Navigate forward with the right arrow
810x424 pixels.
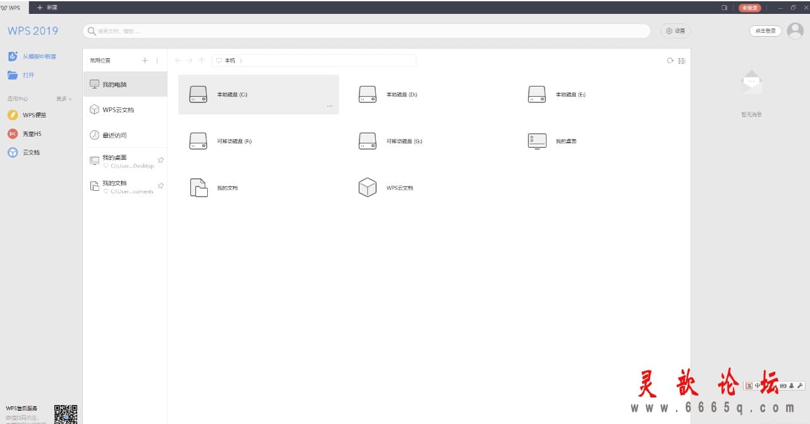point(190,61)
